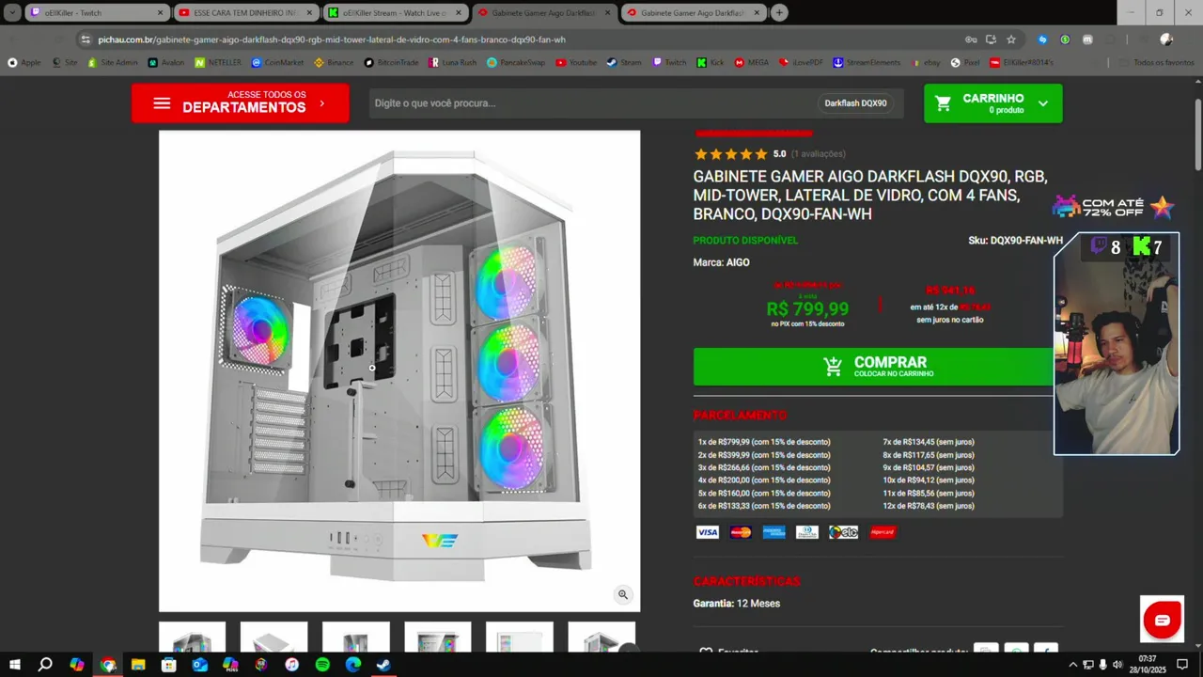Image resolution: width=1203 pixels, height=677 pixels.
Task: Show hidden system tray icons chevron
Action: [x=1073, y=665]
